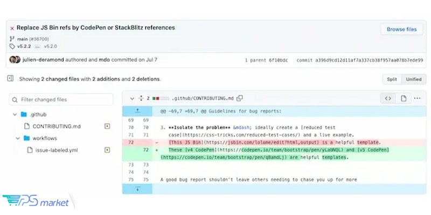Click the failed status X icon
Image resolution: width=431 pixels, height=215 pixels.
(x=12, y=28)
